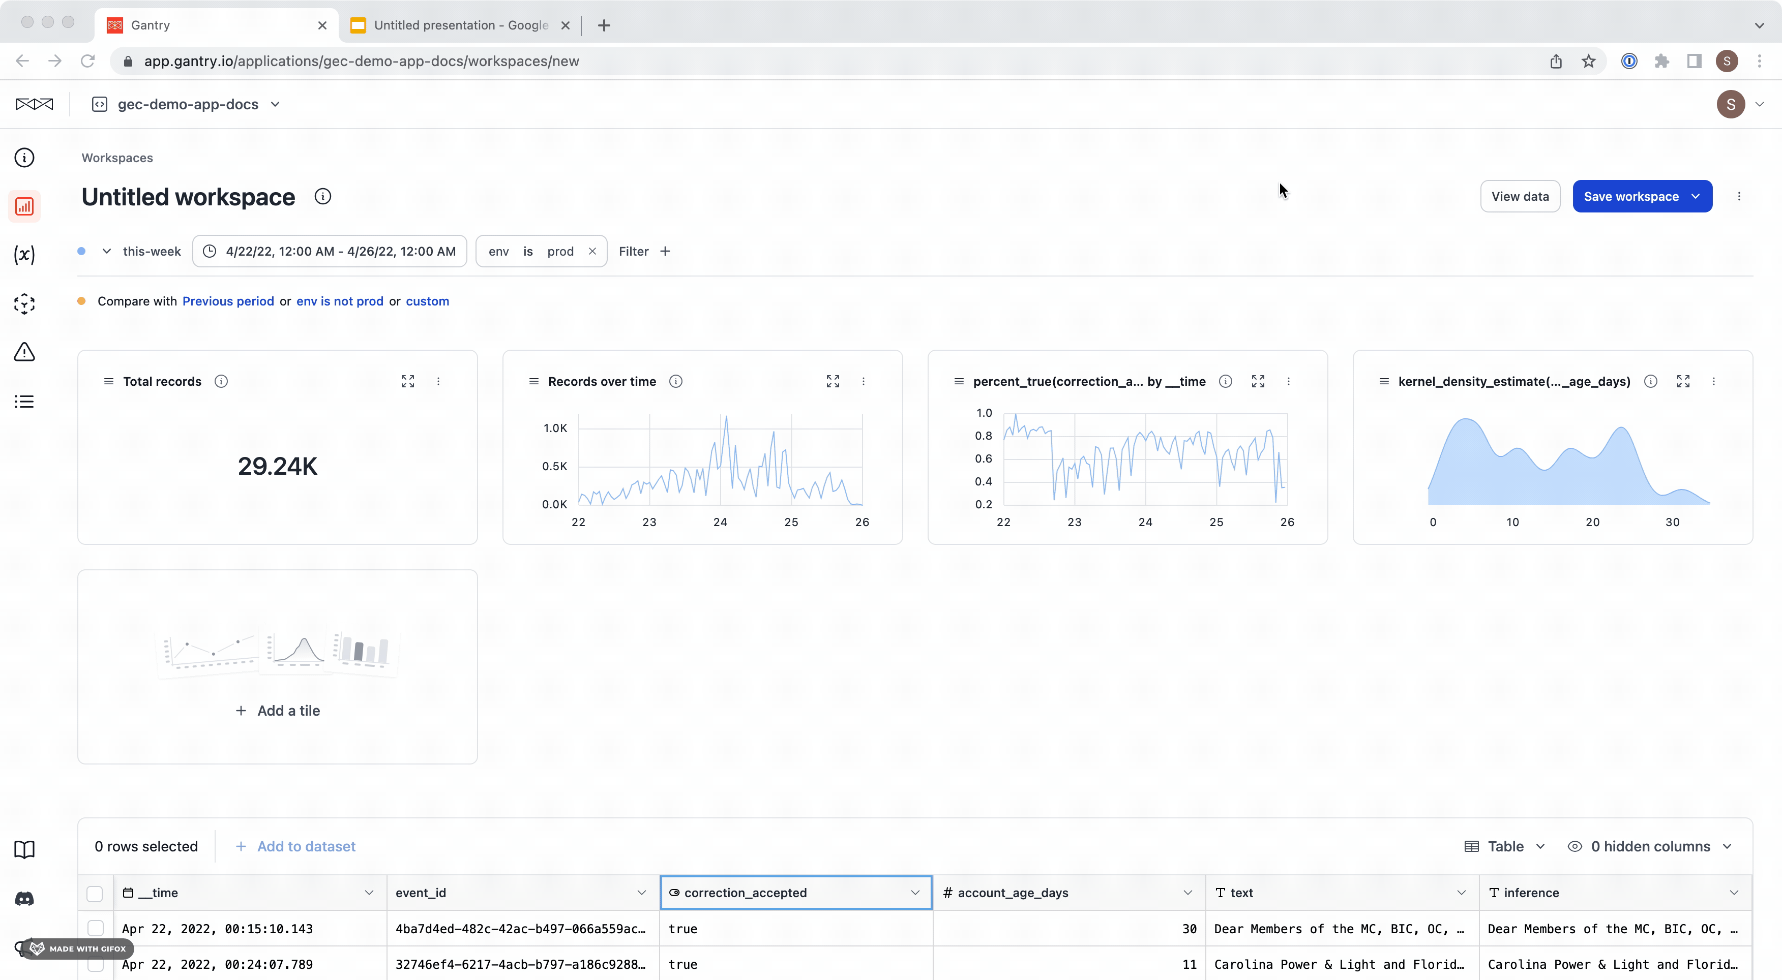1782x980 pixels.
Task: Click the Add a tile placeholder
Action: click(278, 710)
